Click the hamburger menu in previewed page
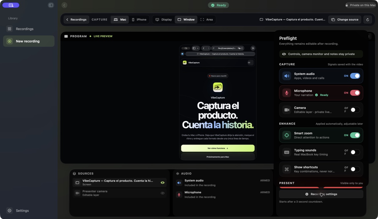This screenshot has width=378, height=219. pyautogui.click(x=249, y=62)
